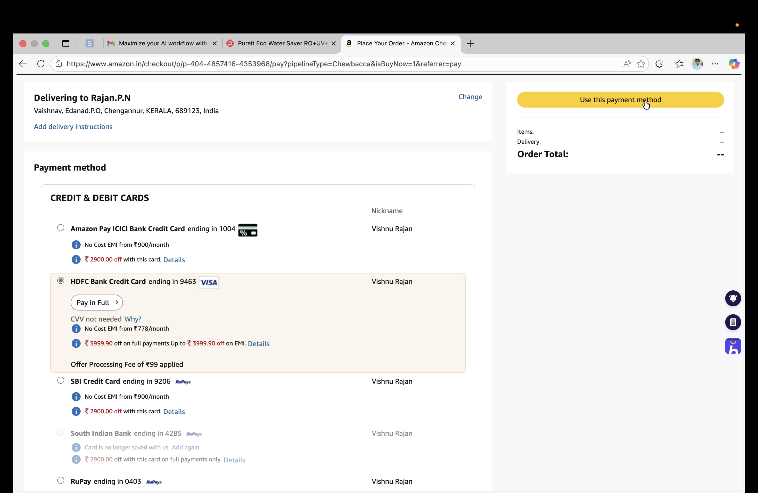This screenshot has height=493, width=758.
Task: Click the browser back arrow
Action: coord(23,64)
